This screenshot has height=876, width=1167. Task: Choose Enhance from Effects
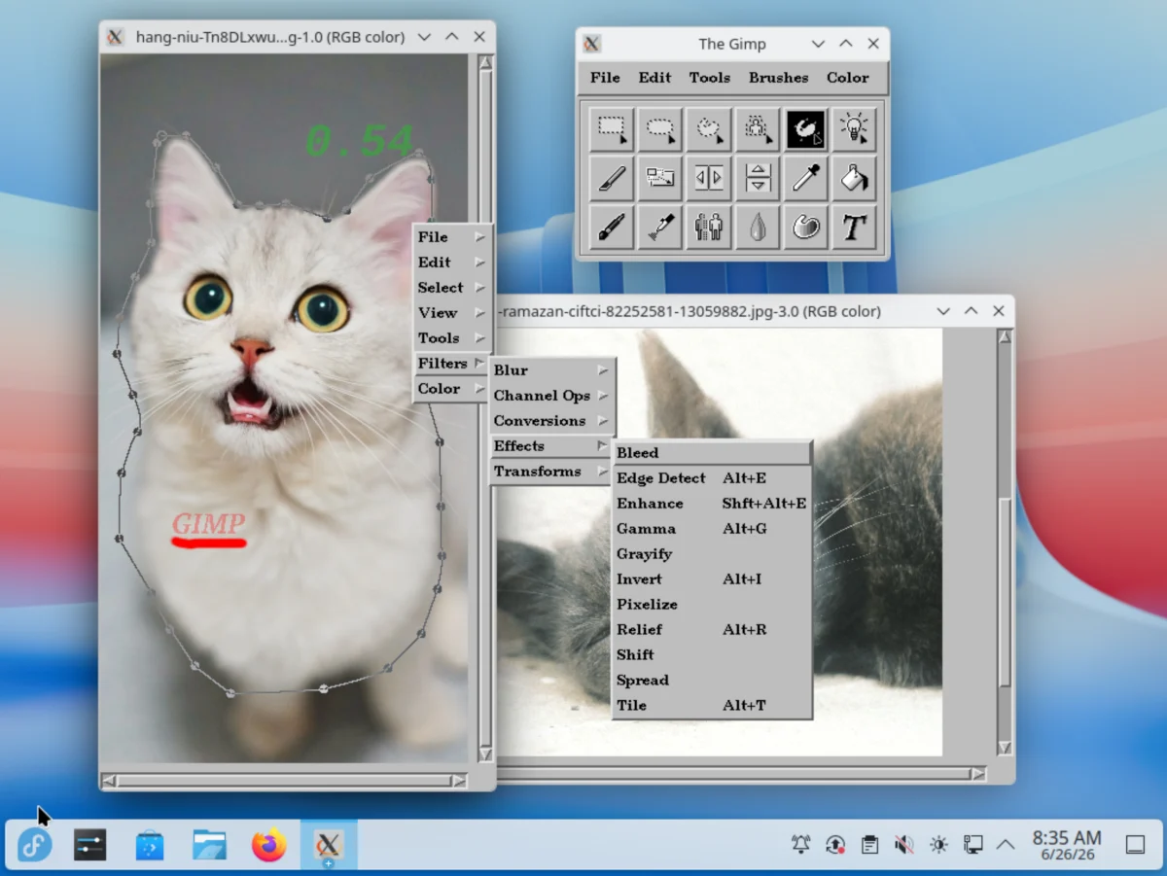[x=712, y=504]
